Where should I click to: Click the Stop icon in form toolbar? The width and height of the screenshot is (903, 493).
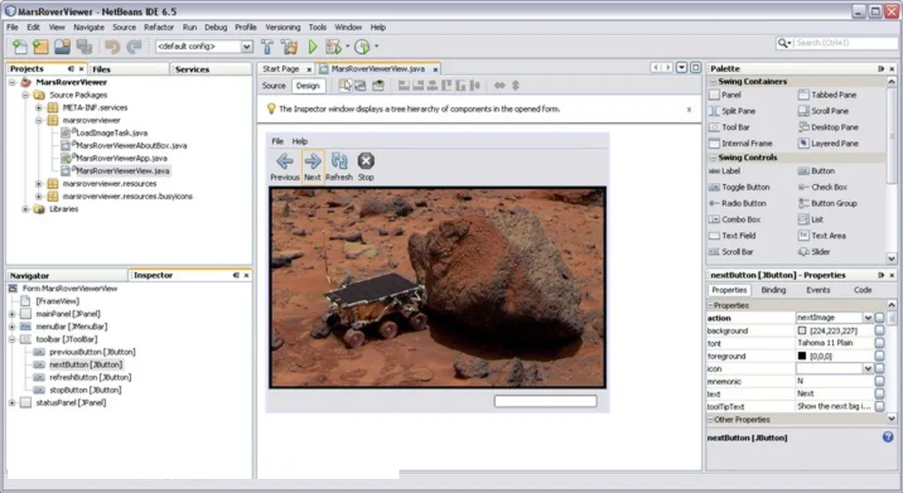click(x=366, y=161)
